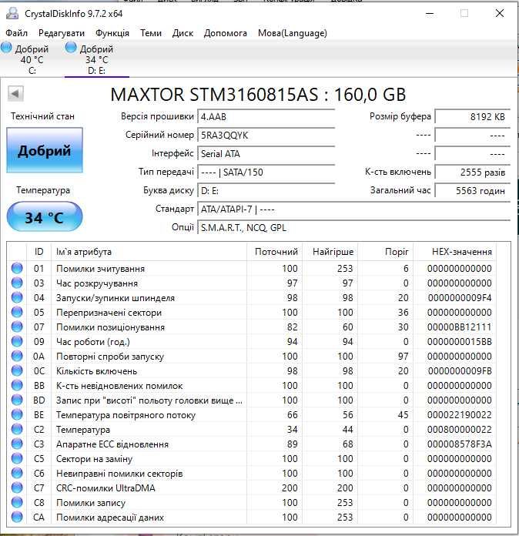The image size is (519, 536).
Task: Select the Помилки зчитування attribute name
Action: [101, 269]
